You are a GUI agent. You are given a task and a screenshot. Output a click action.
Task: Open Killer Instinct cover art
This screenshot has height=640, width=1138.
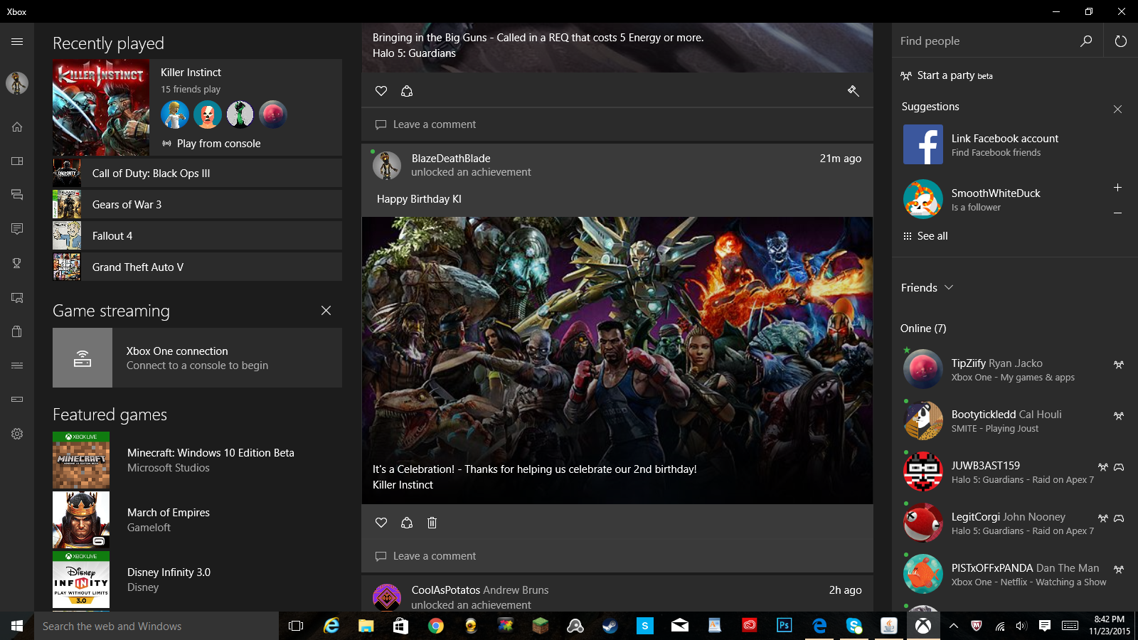[x=101, y=108]
